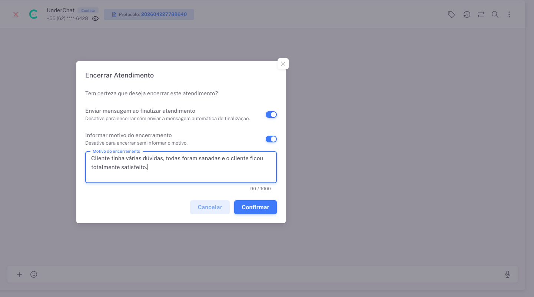534x297 pixels.
Task: Click the microphone voice message icon
Action: (x=508, y=274)
